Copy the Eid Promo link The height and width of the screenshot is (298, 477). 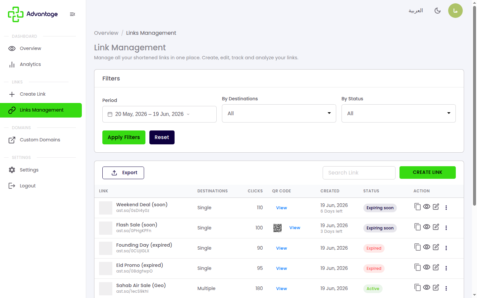(417, 267)
